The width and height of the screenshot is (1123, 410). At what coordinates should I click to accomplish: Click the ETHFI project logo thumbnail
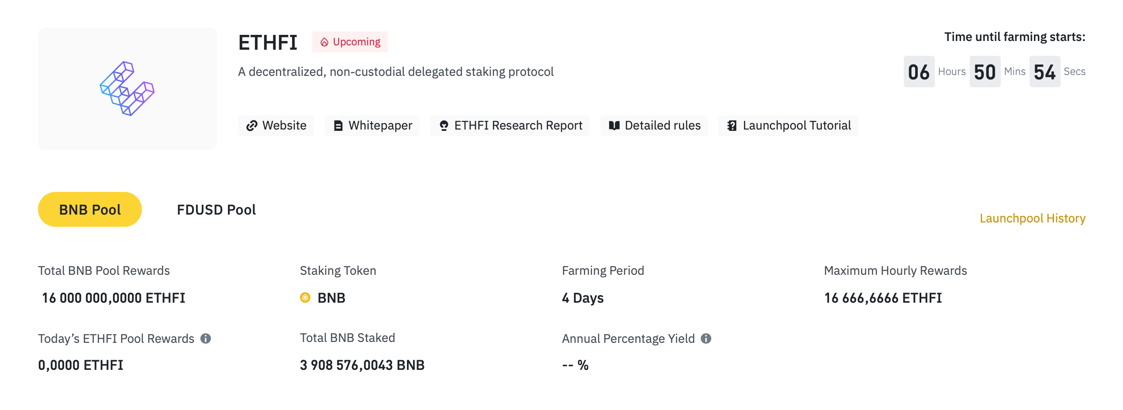click(x=127, y=89)
